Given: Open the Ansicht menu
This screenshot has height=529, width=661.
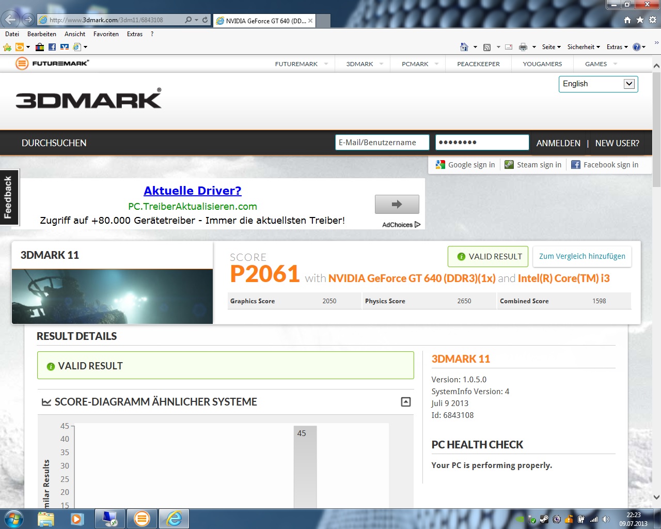Looking at the screenshot, I should pos(75,34).
